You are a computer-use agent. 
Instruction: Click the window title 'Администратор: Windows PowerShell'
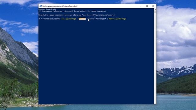pyautogui.click(x=60, y=6)
